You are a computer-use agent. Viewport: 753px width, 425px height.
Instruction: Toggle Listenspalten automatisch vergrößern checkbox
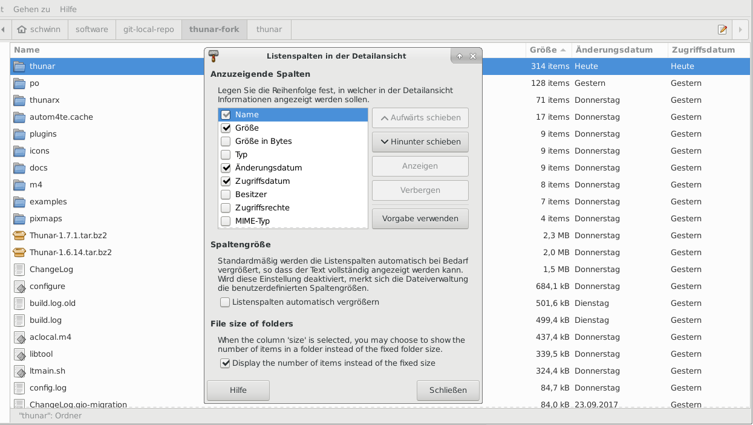[x=225, y=302]
